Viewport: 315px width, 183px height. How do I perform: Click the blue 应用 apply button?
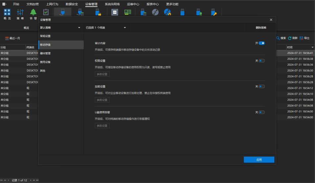259,159
